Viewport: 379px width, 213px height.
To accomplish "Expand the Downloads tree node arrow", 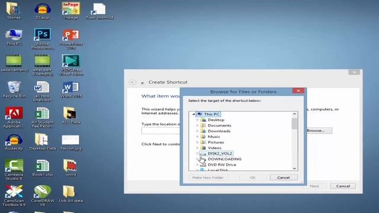I will pyautogui.click(x=197, y=131).
